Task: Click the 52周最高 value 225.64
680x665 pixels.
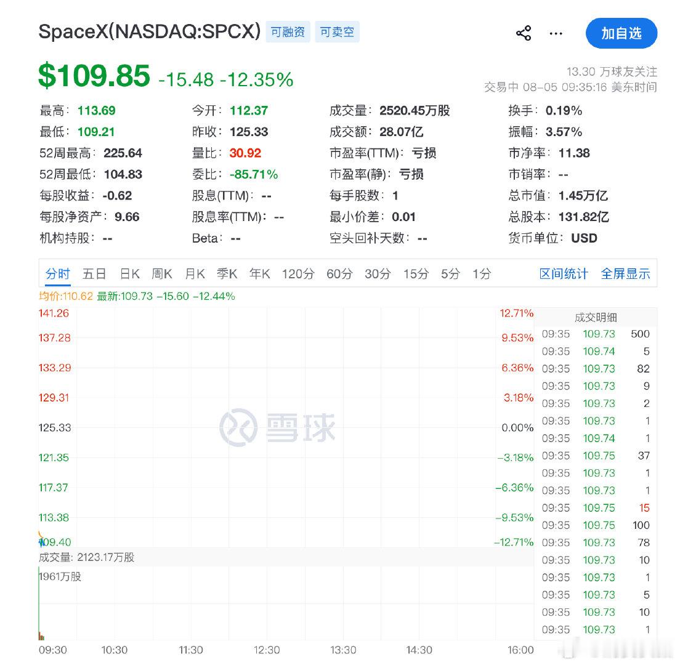Action: click(123, 153)
